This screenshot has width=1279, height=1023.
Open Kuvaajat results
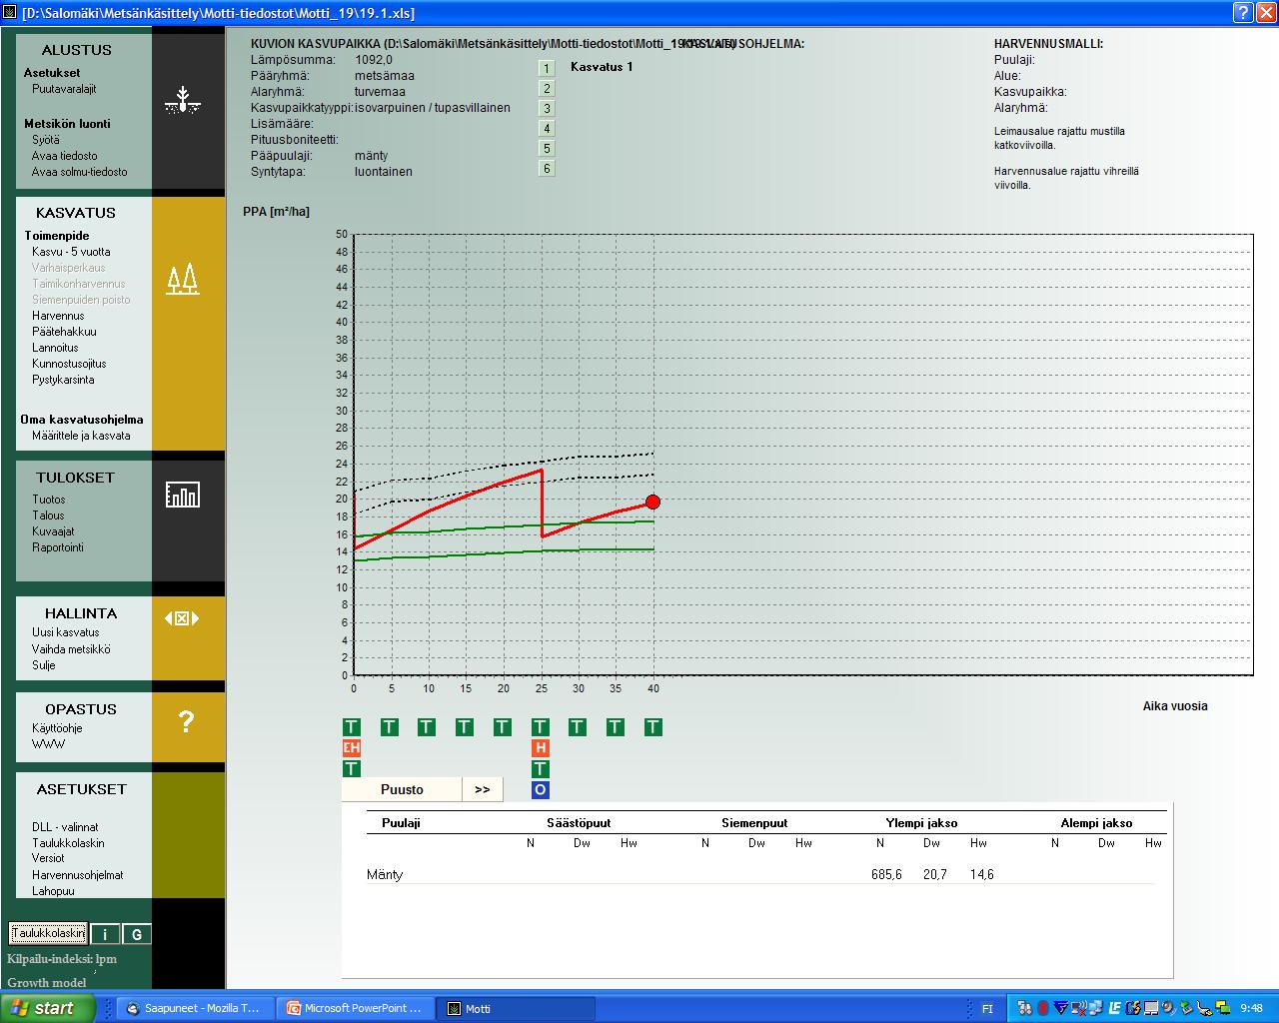(53, 531)
